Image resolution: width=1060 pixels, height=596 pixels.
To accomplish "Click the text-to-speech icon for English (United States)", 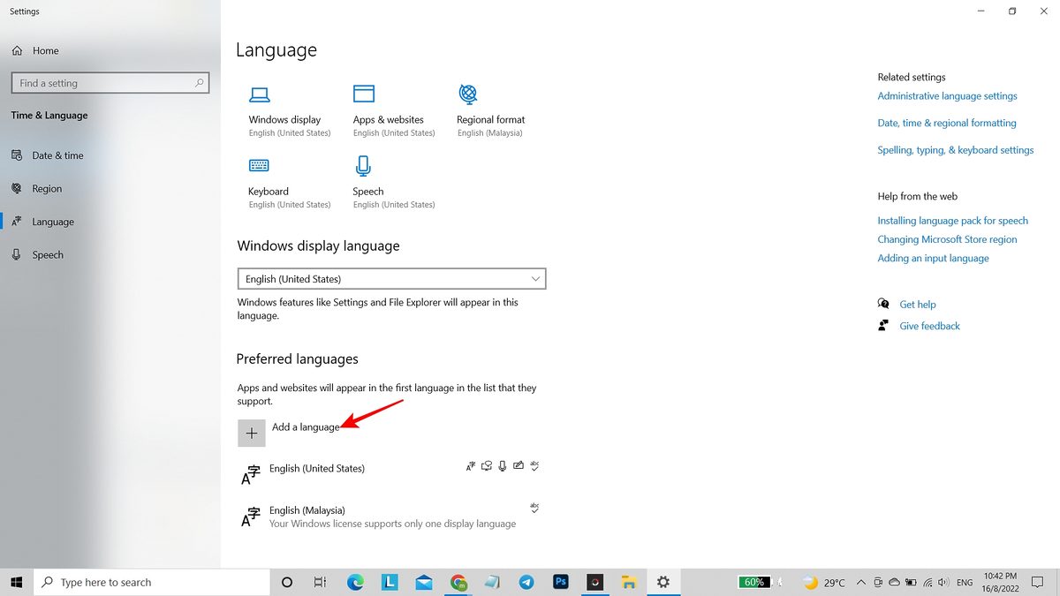I will pos(487,465).
